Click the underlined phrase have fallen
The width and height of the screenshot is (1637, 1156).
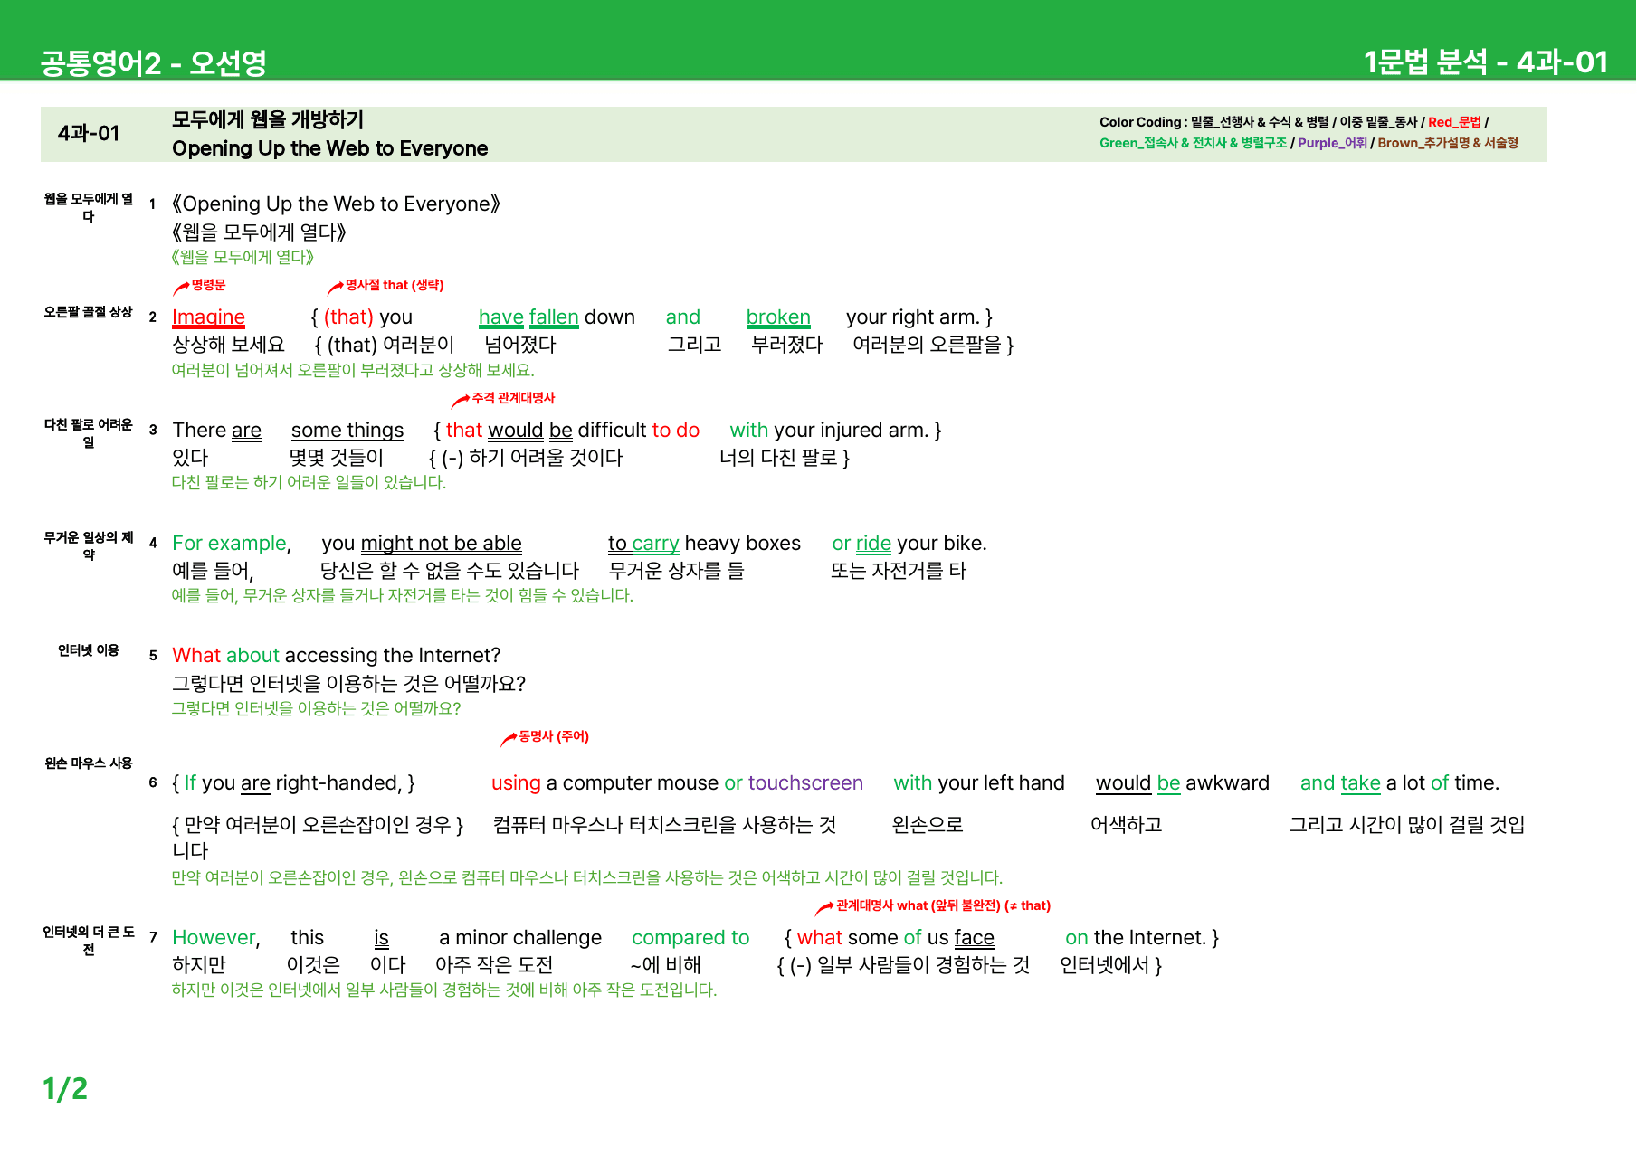pyautogui.click(x=528, y=317)
